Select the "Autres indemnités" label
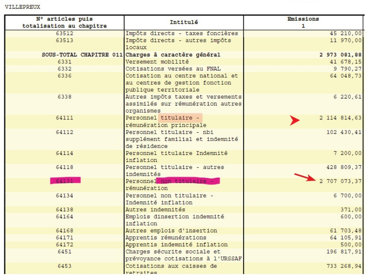Screen dimensions: 368x277 [x=155, y=210]
